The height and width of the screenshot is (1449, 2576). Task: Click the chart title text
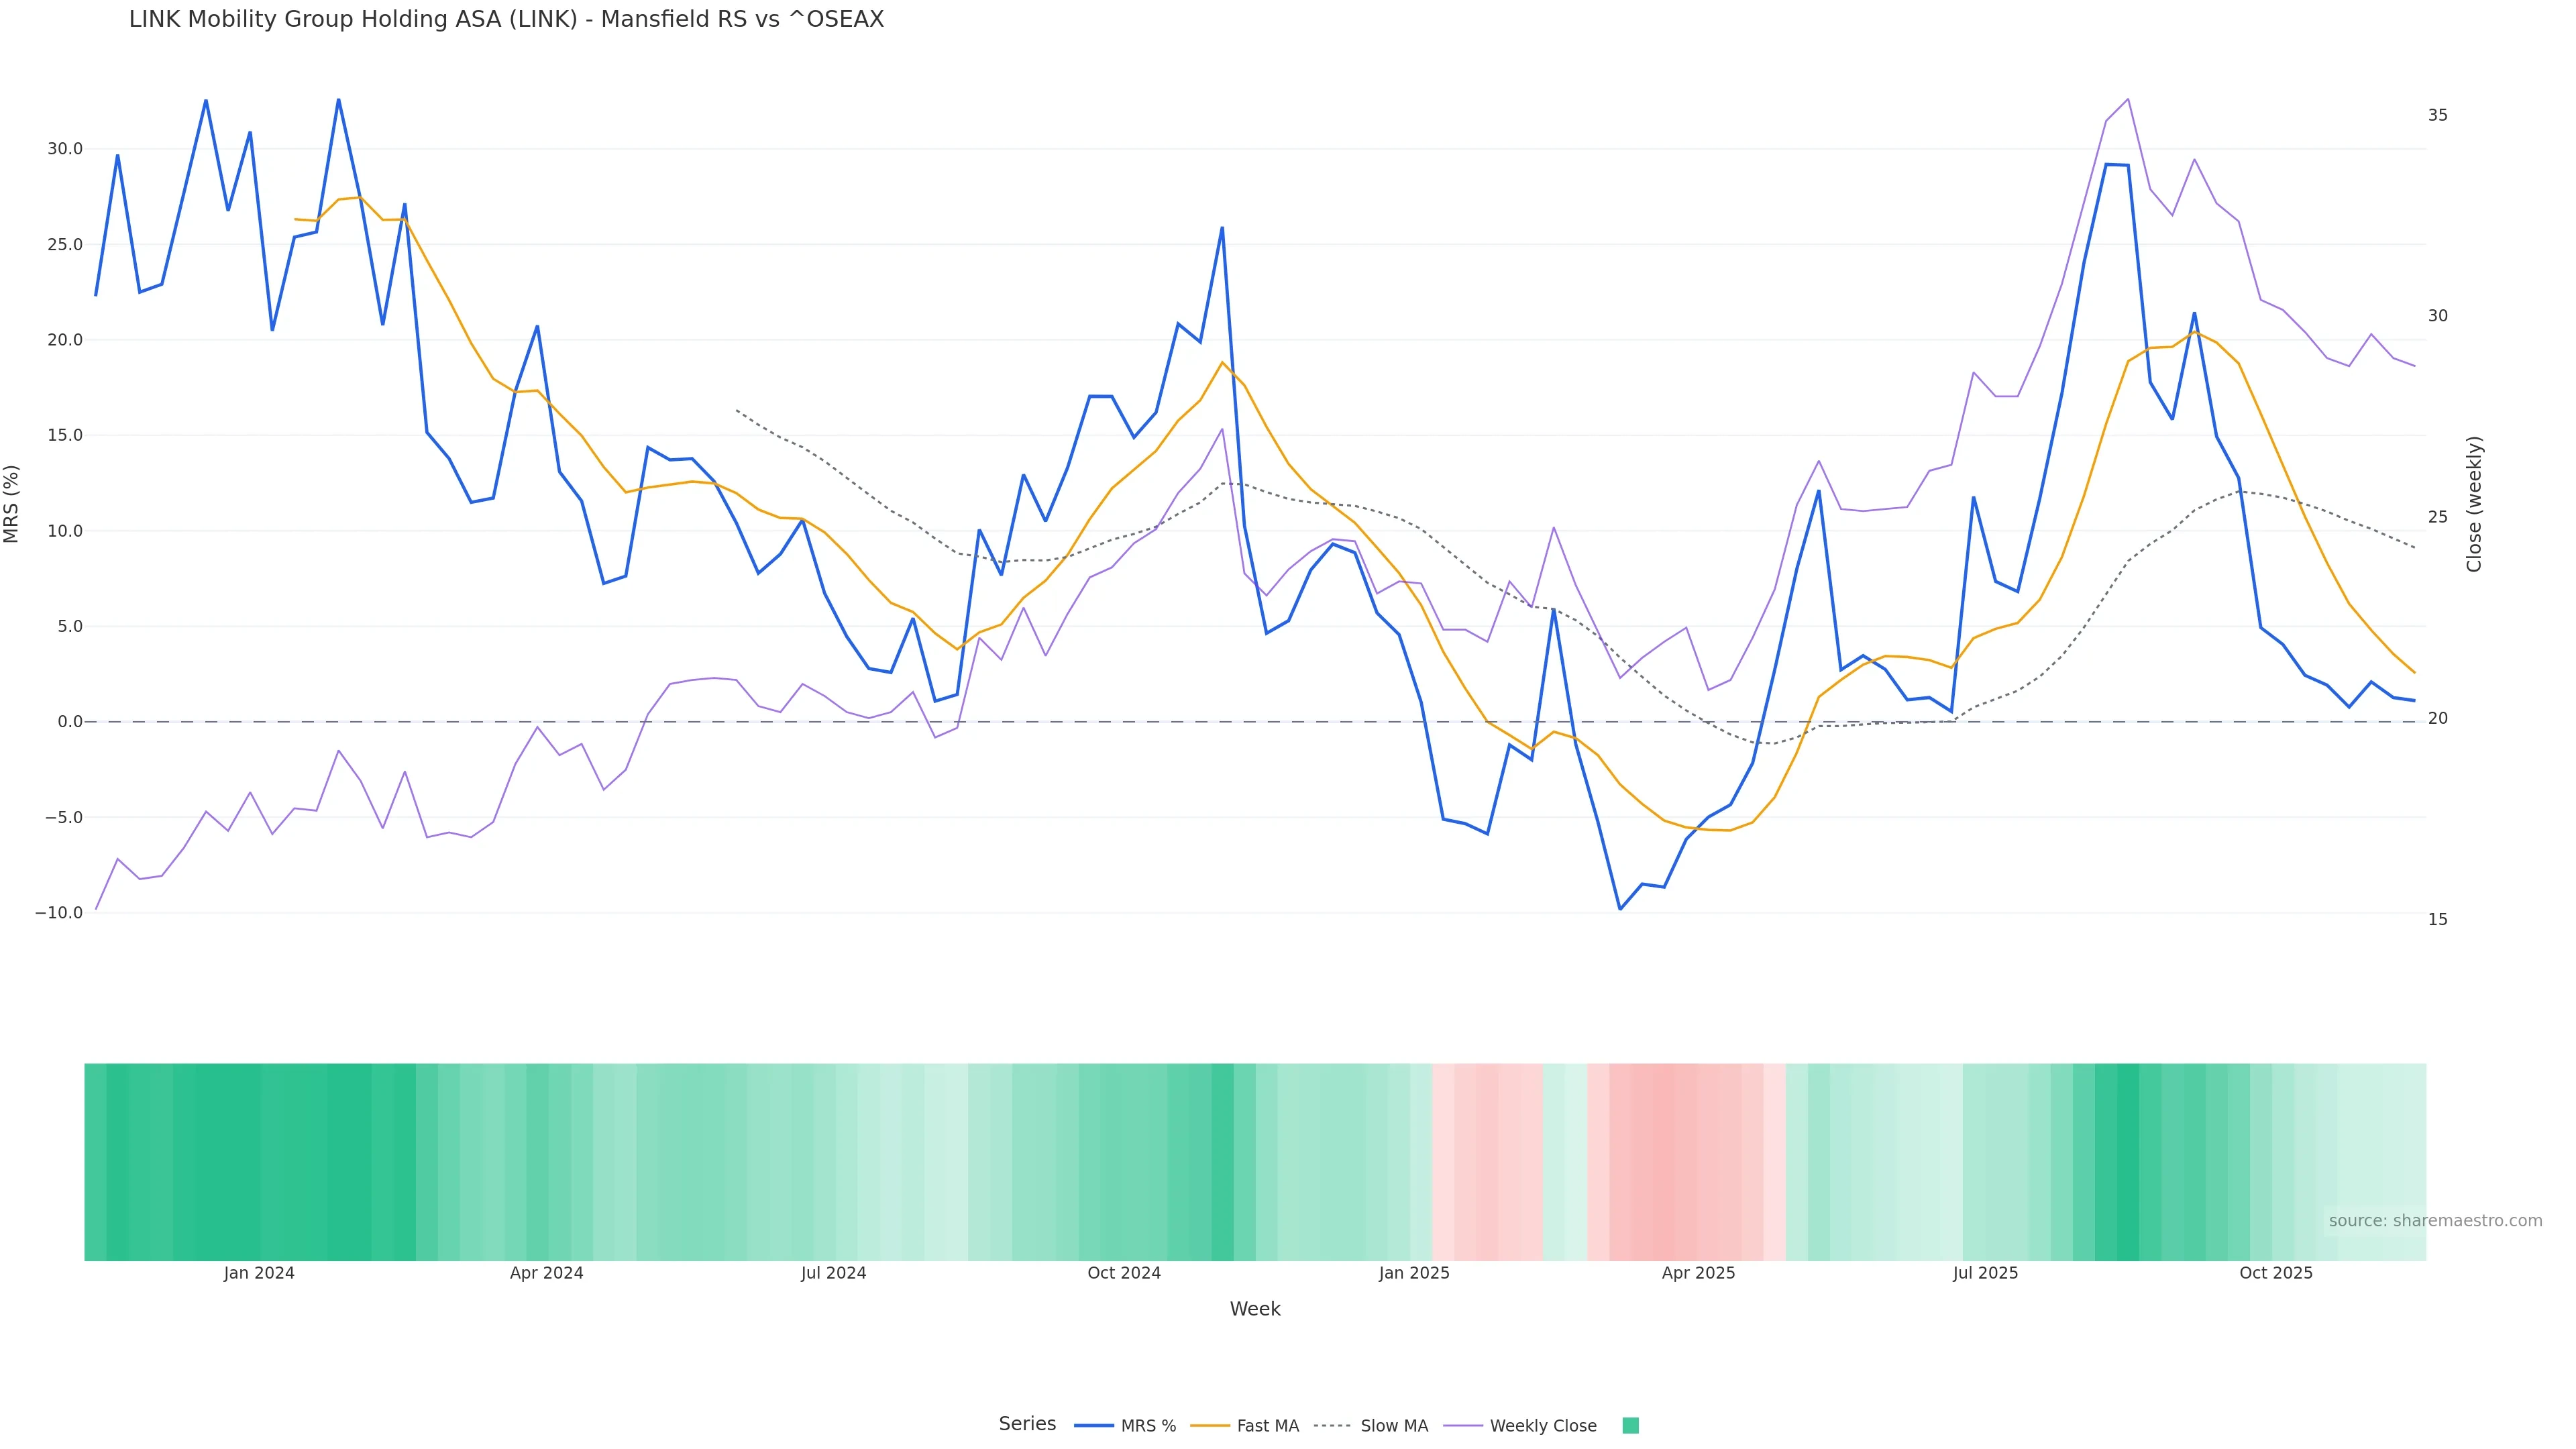click(506, 20)
